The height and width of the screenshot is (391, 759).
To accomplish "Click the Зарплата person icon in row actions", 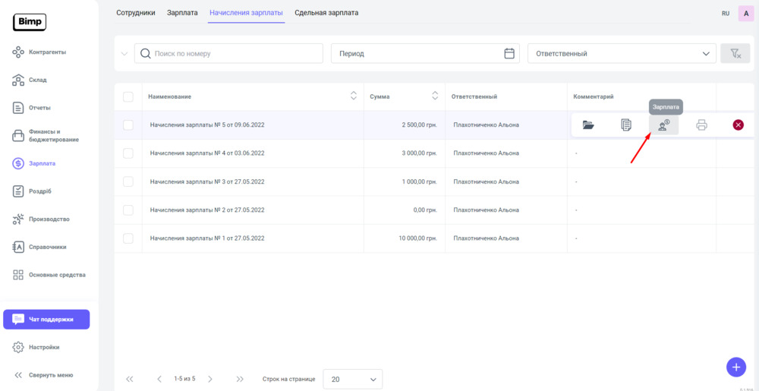I will point(663,125).
